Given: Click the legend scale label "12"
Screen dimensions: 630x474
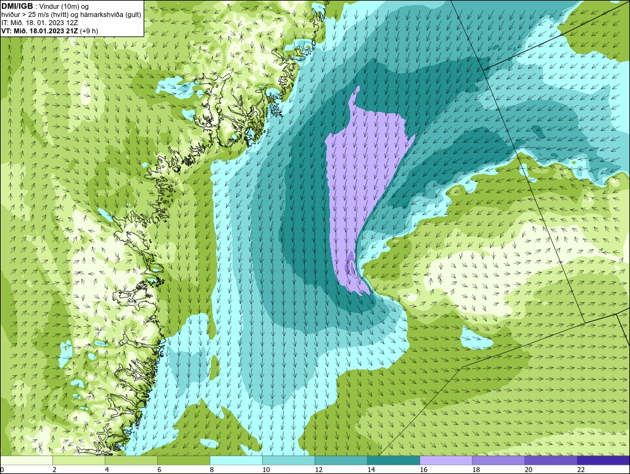Looking at the screenshot, I should tap(319, 470).
